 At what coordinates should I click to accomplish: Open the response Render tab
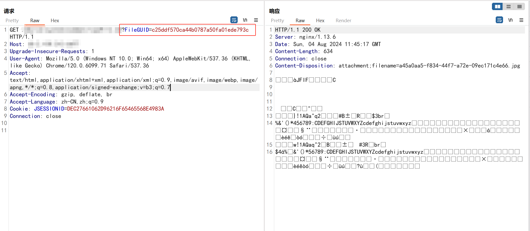[343, 20]
